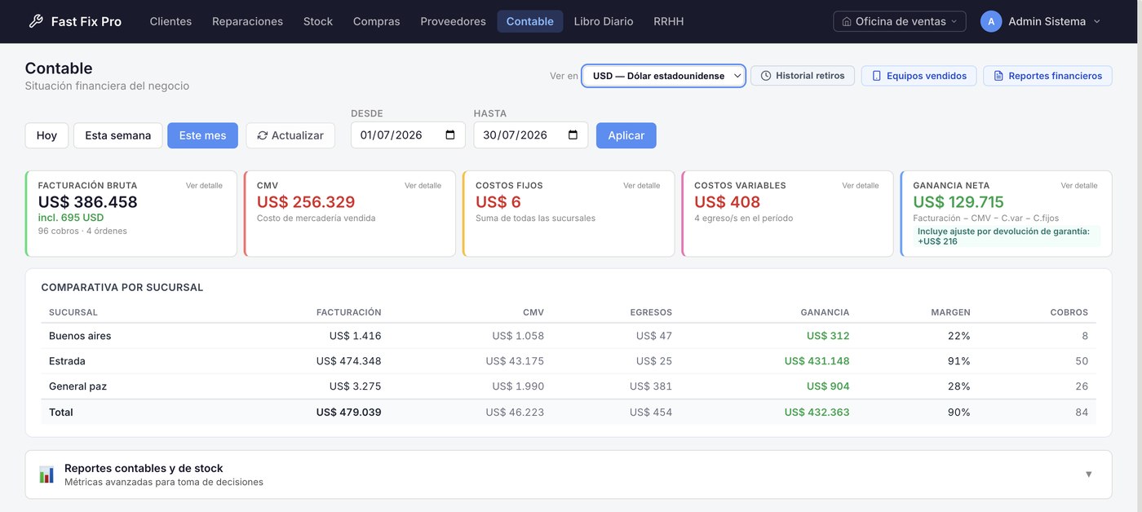Click the Total row label
This screenshot has width=1142, height=512.
[x=61, y=413]
